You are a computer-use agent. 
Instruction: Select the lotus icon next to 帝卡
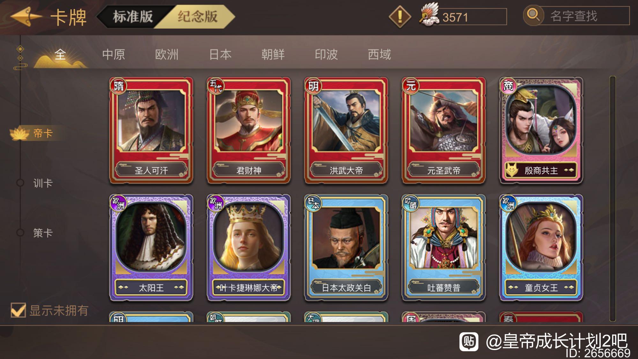click(20, 133)
